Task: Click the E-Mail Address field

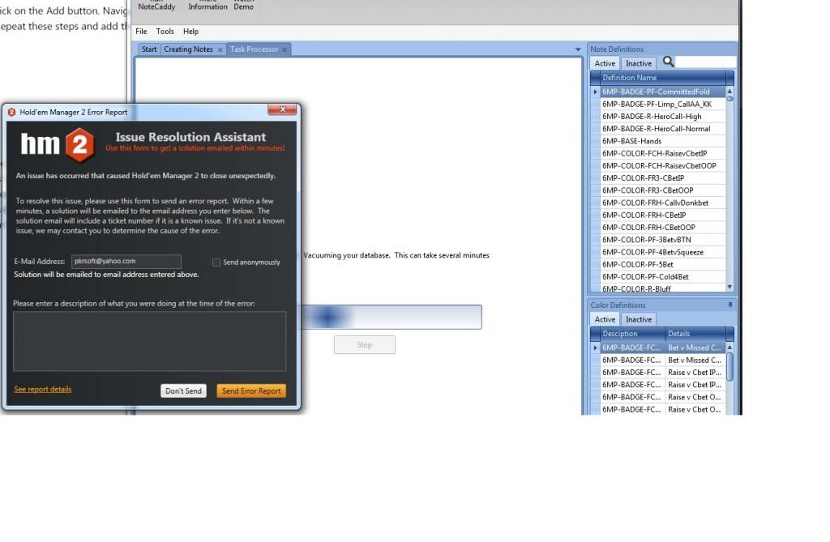Action: [x=126, y=262]
